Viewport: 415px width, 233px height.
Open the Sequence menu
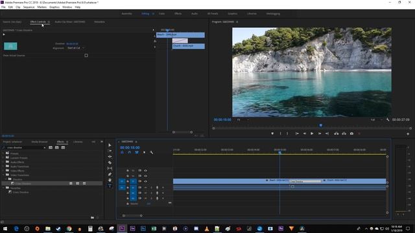point(29,7)
